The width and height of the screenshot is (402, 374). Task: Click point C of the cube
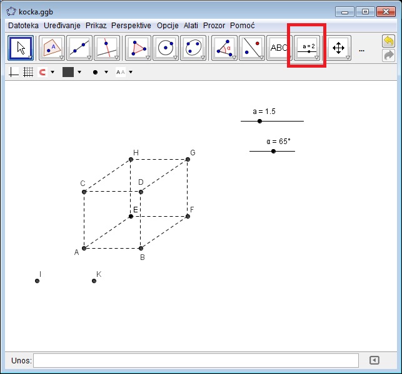click(84, 192)
